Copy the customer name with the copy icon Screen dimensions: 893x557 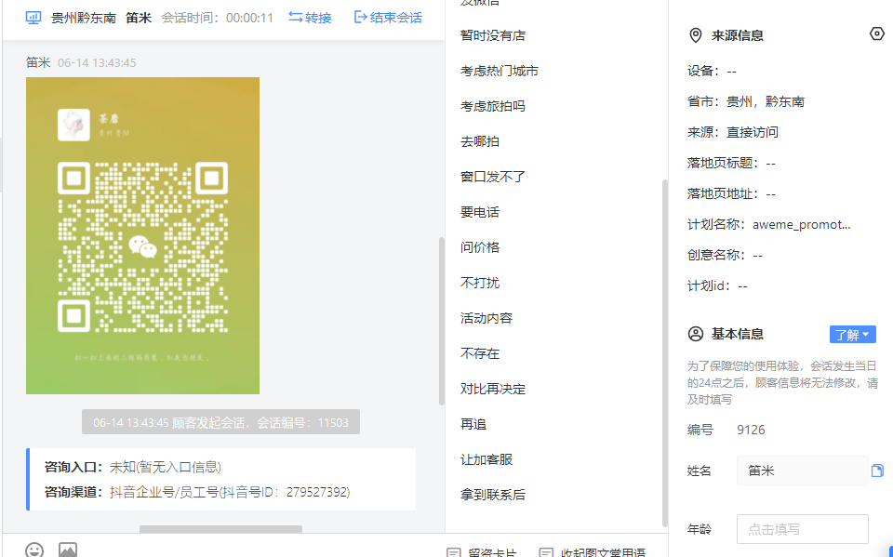(x=877, y=471)
